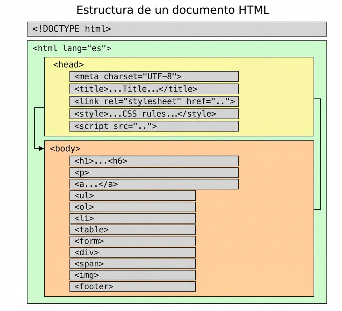This screenshot has width=342, height=311.
Task: Click the 'Estructura de un documento HTML' title
Action: pos(173,10)
